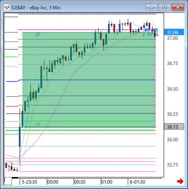Click the 2.57% gain annotation

pos(150,34)
